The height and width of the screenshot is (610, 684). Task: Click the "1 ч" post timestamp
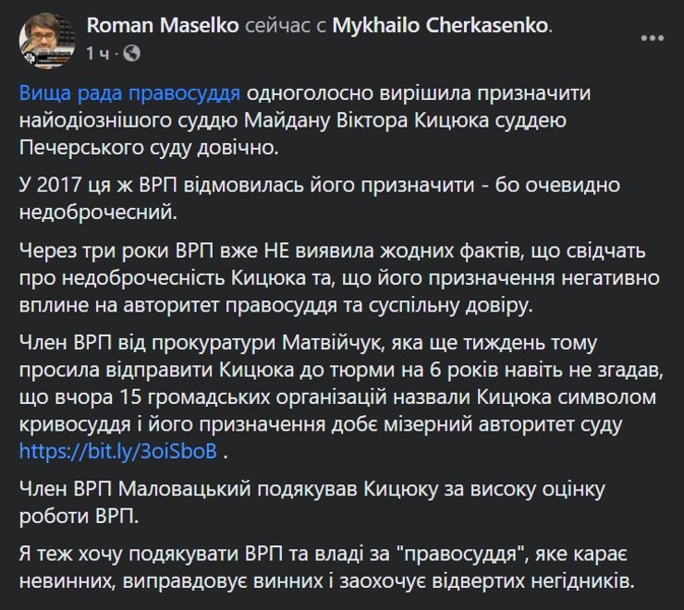click(x=96, y=55)
